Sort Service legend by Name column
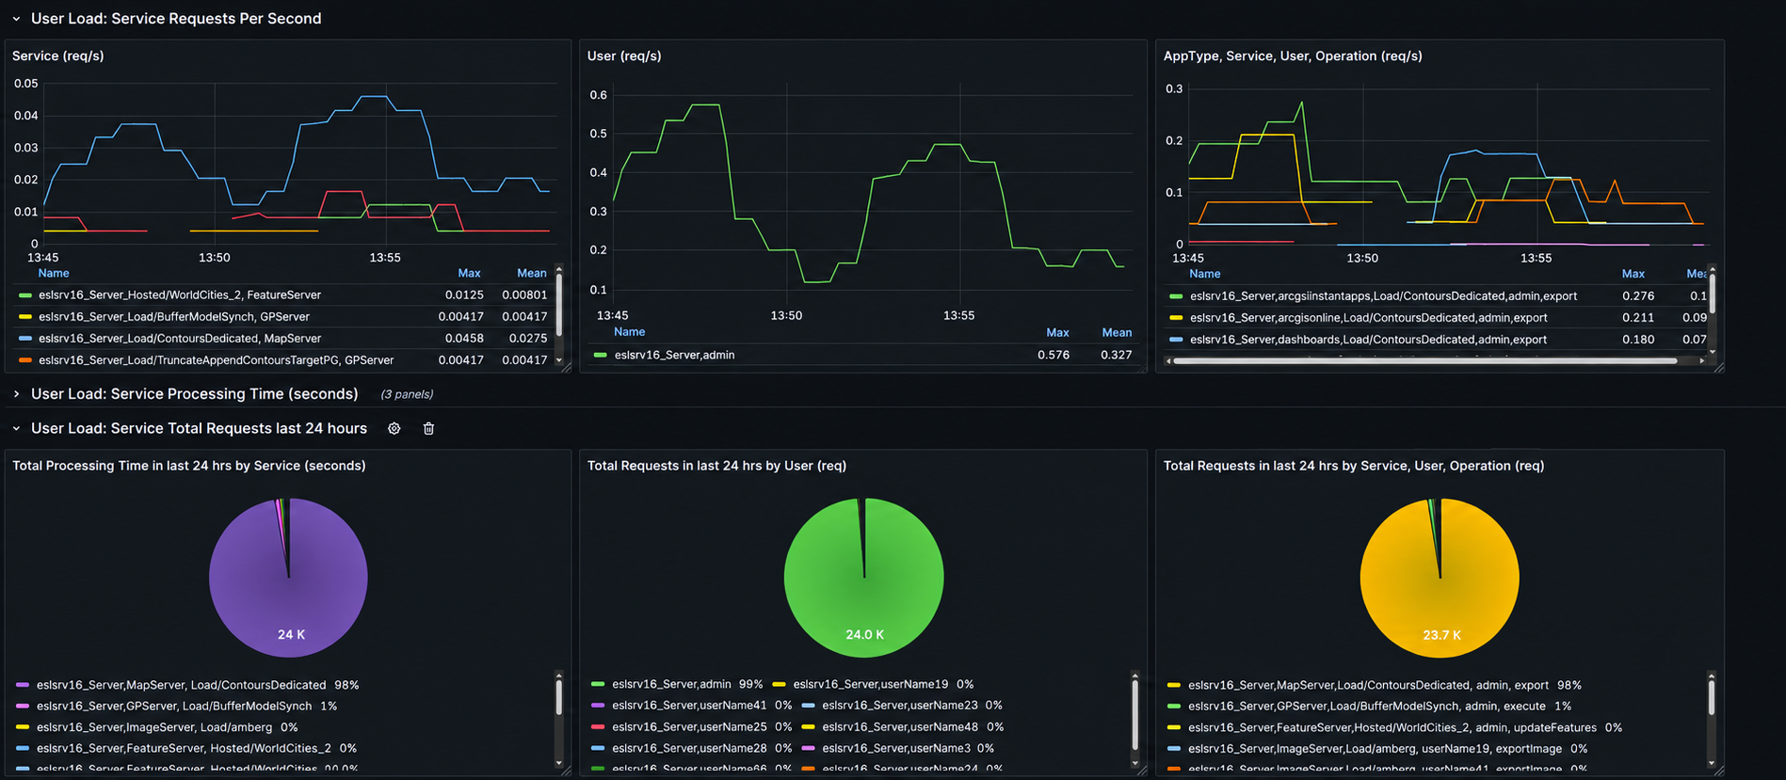 (54, 273)
